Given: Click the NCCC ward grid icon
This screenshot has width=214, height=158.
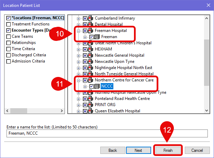Looking at the screenshot, I should click(97, 86).
